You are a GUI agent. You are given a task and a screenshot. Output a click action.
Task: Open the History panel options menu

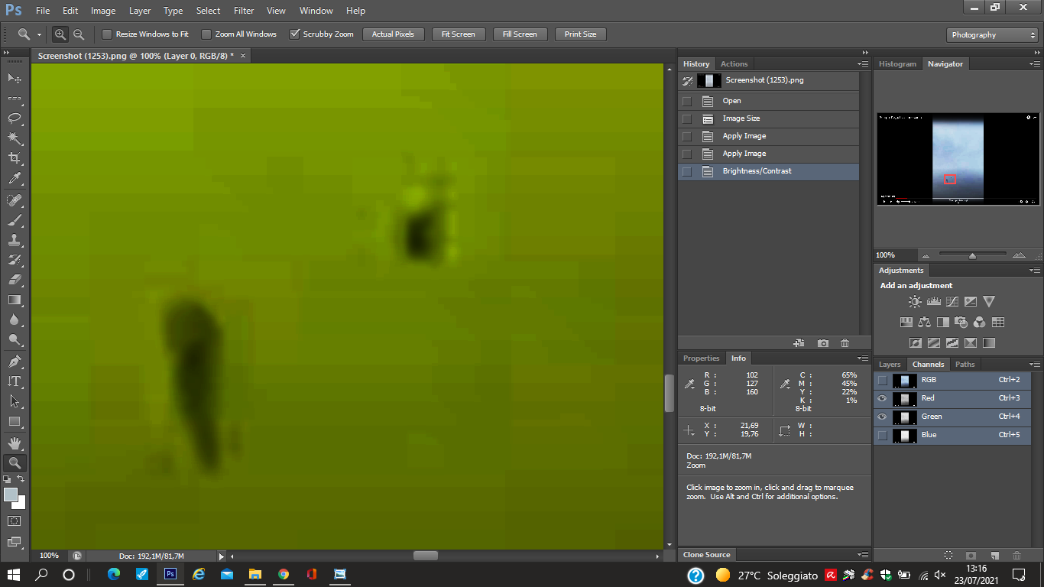tap(863, 64)
